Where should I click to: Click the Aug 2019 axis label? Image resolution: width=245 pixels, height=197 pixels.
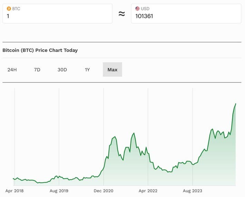point(59,190)
